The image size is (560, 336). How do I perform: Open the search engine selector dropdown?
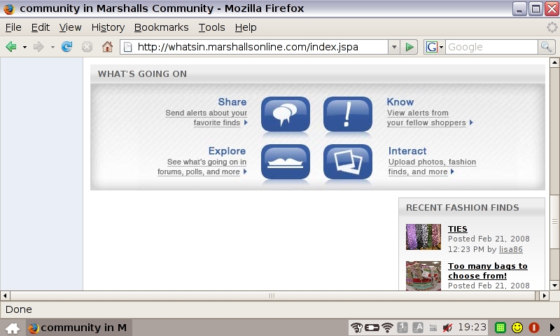pos(434,47)
